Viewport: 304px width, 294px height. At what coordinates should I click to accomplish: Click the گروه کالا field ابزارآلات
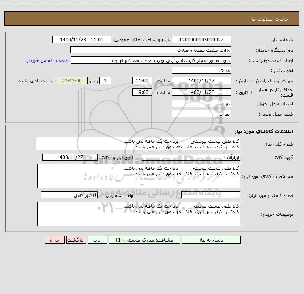[x=191, y=157]
